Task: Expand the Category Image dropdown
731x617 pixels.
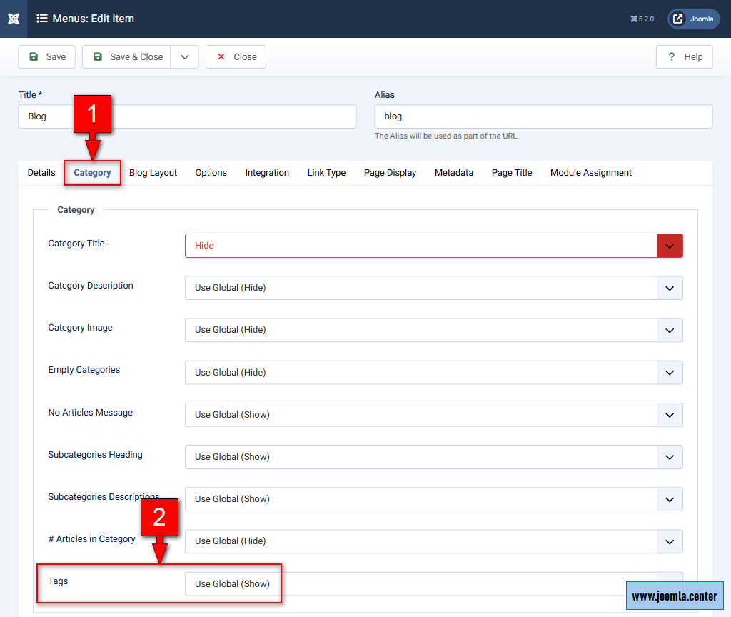Action: tap(434, 330)
